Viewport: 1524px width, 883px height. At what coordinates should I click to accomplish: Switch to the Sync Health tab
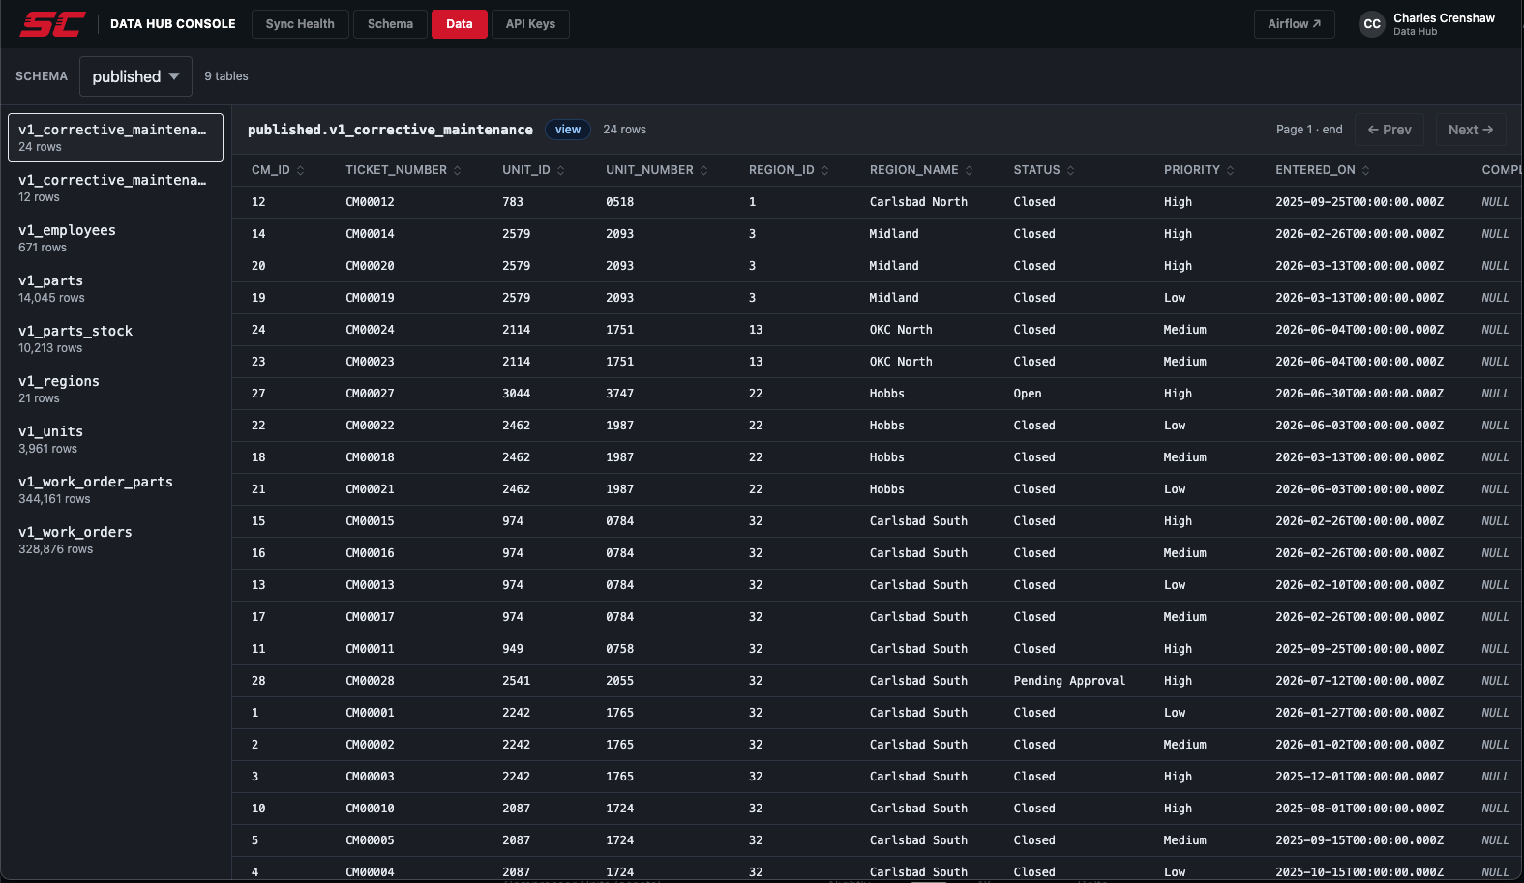(300, 24)
